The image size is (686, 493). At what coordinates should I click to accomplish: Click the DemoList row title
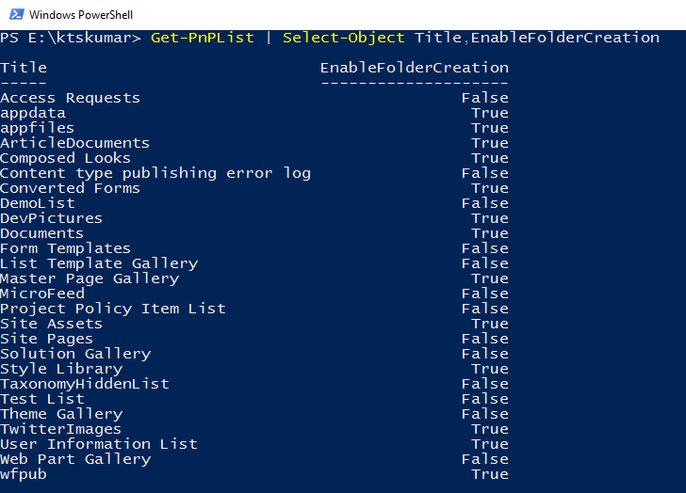38,203
